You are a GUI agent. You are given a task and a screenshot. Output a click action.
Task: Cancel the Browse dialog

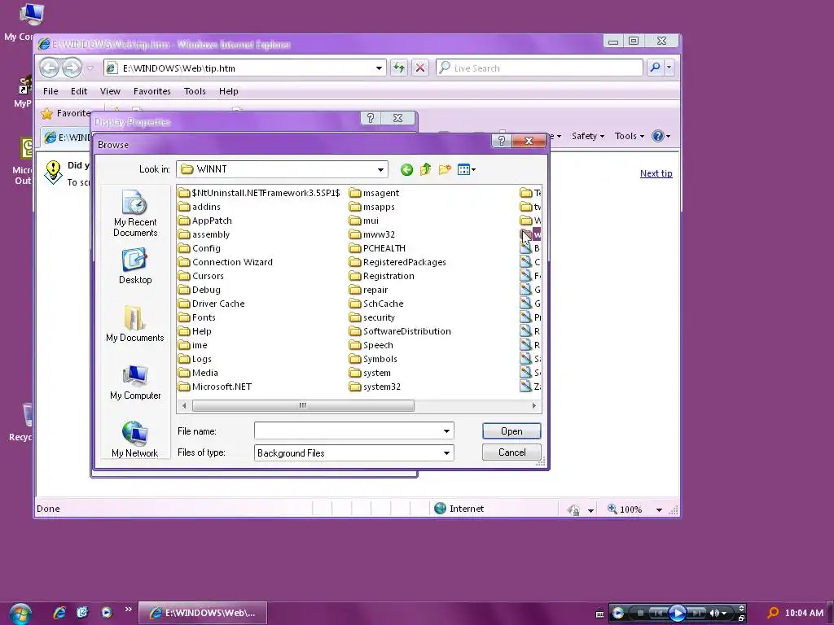(511, 452)
